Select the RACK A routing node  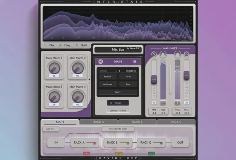85,142
